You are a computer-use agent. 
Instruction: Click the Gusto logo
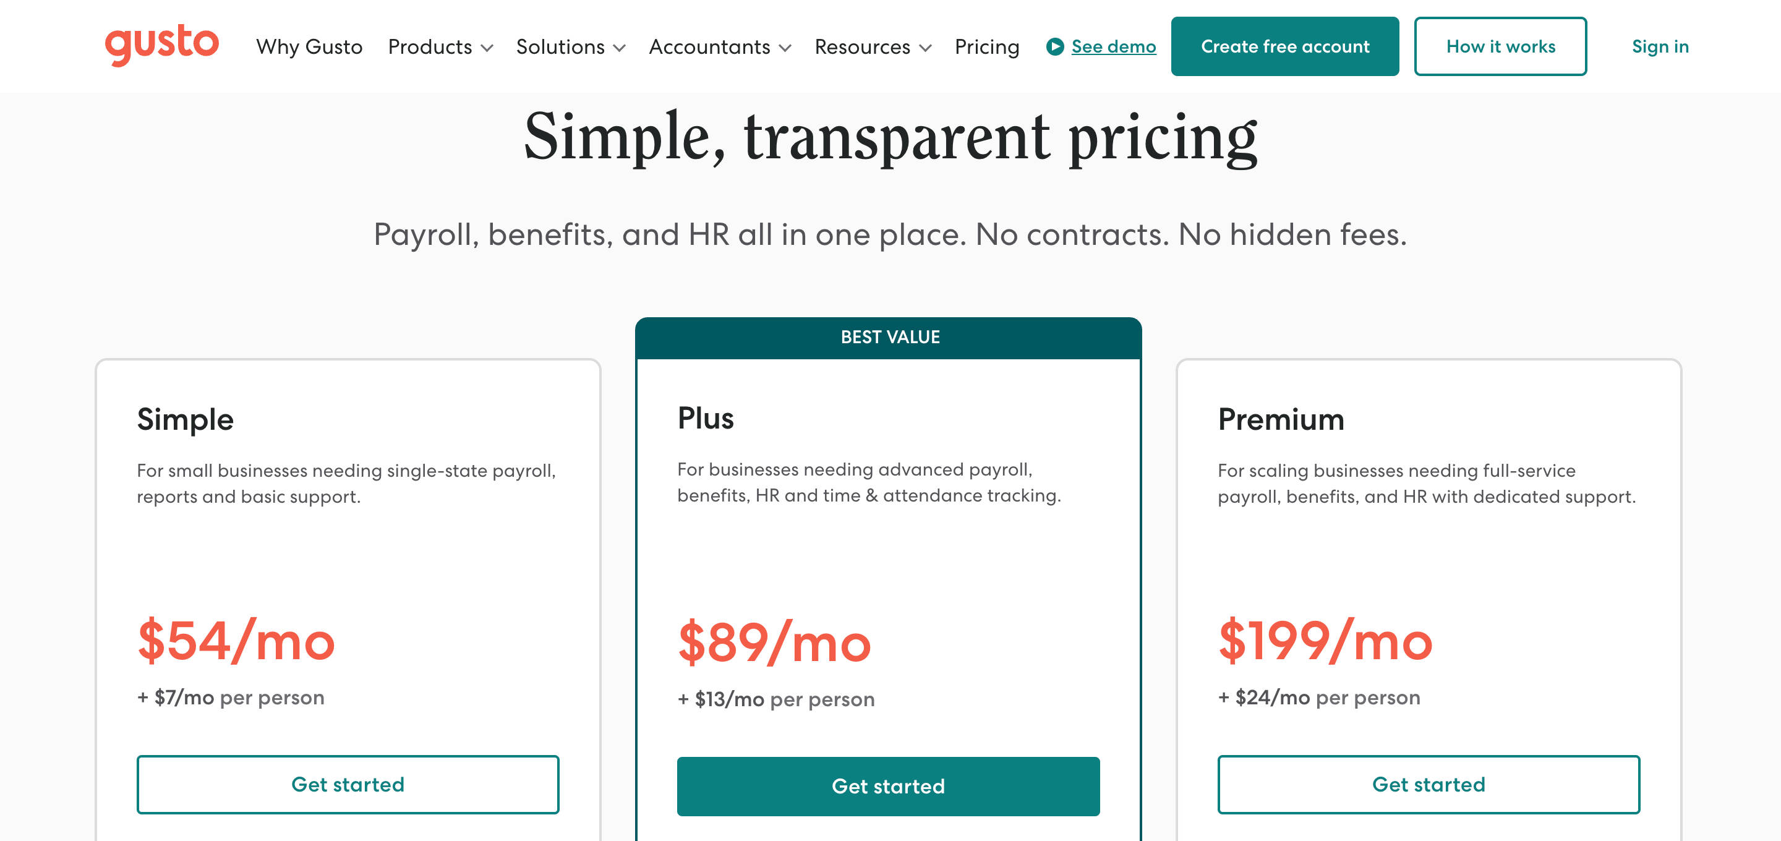(x=162, y=45)
